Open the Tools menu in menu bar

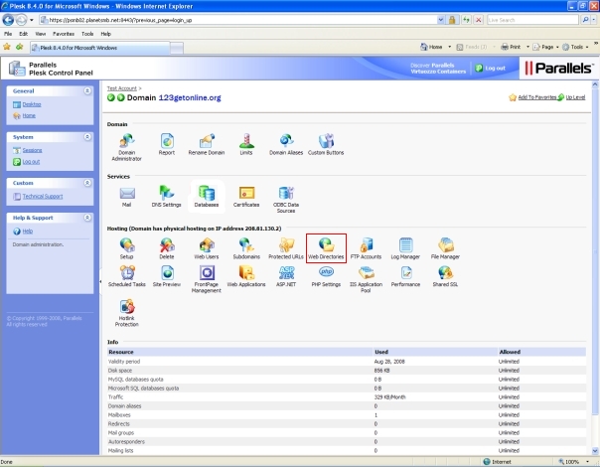point(87,34)
